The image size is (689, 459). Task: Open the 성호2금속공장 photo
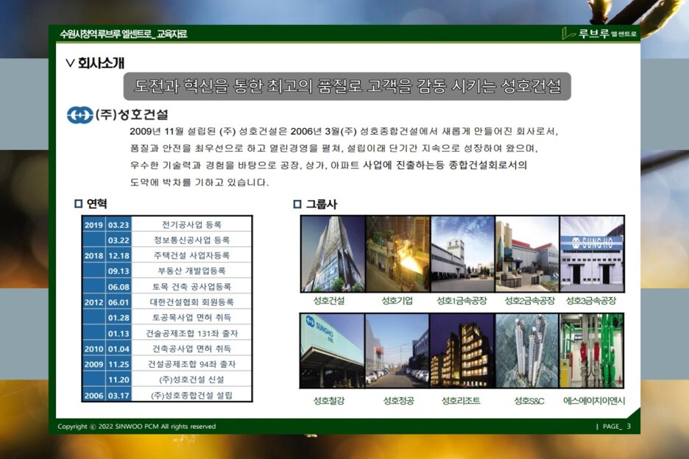pos(527,254)
